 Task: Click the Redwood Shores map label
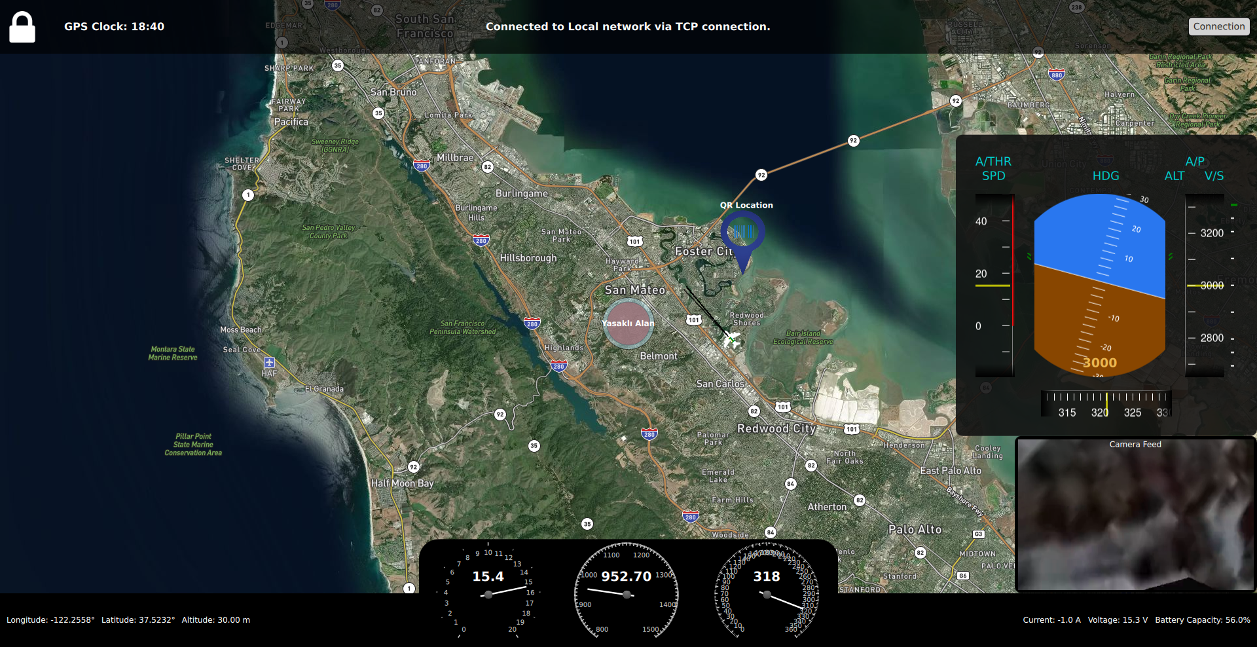pyautogui.click(x=747, y=319)
